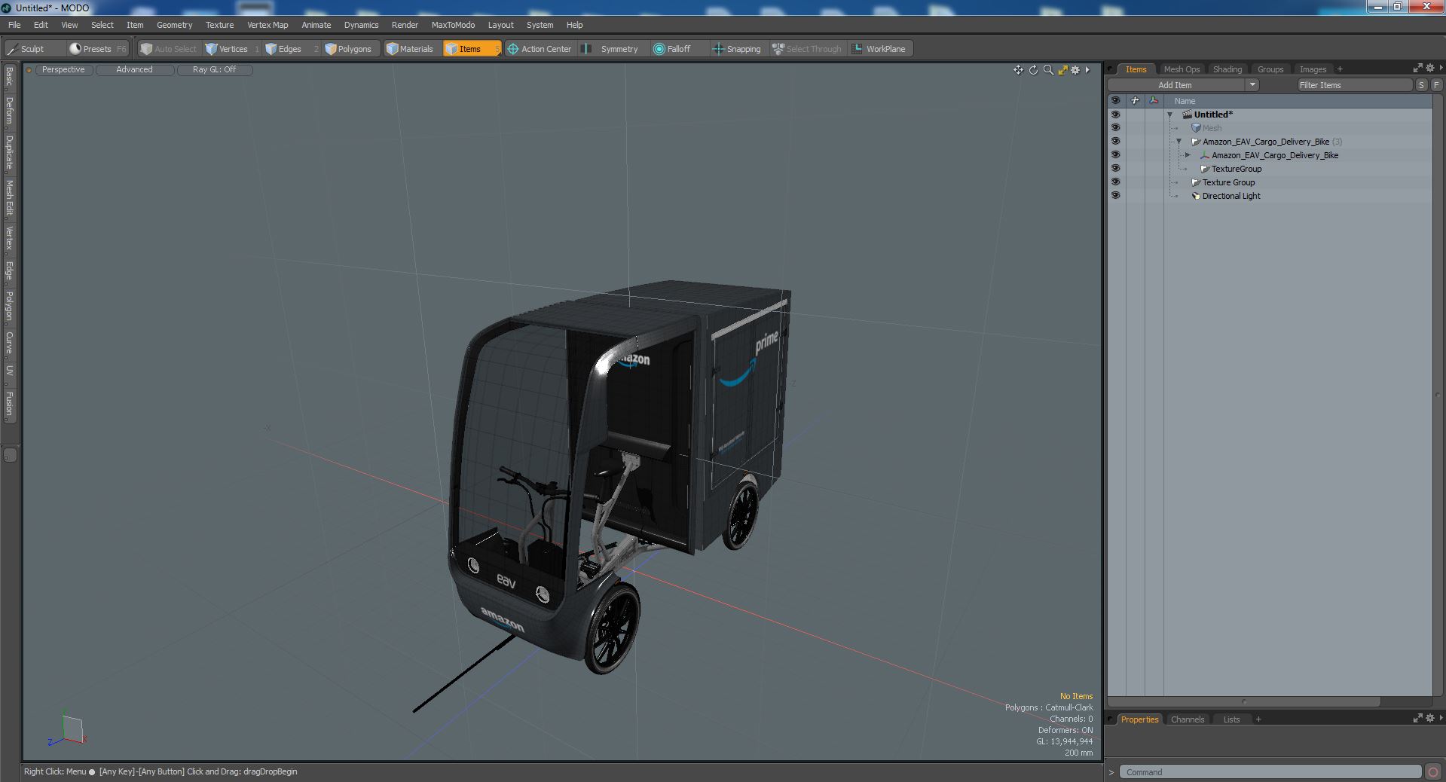Toggle visibility of Directional Light
This screenshot has width=1446, height=782.
[1115, 196]
